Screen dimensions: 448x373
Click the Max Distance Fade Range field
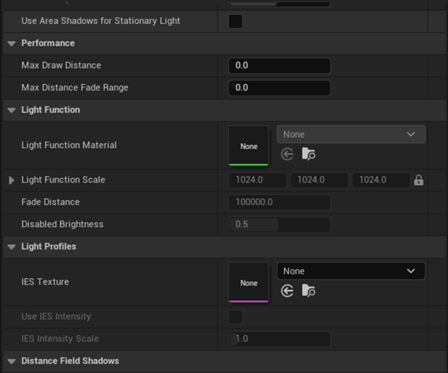click(279, 88)
